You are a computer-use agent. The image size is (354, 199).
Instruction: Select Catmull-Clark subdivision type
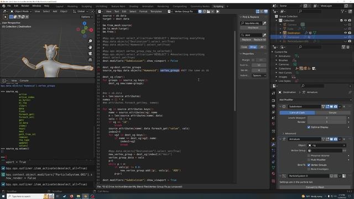(x=297, y=113)
